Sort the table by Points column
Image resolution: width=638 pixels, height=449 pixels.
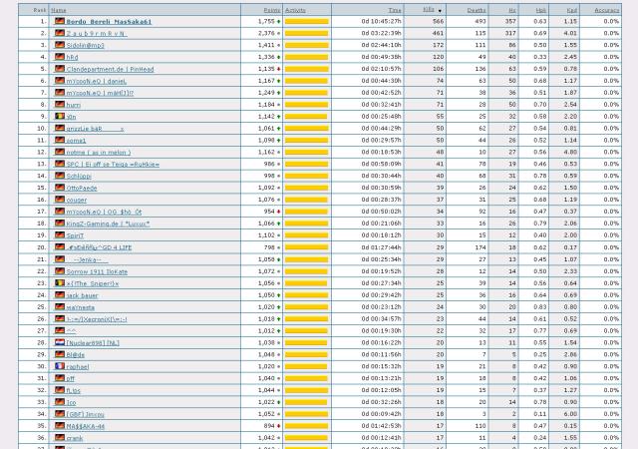point(271,9)
